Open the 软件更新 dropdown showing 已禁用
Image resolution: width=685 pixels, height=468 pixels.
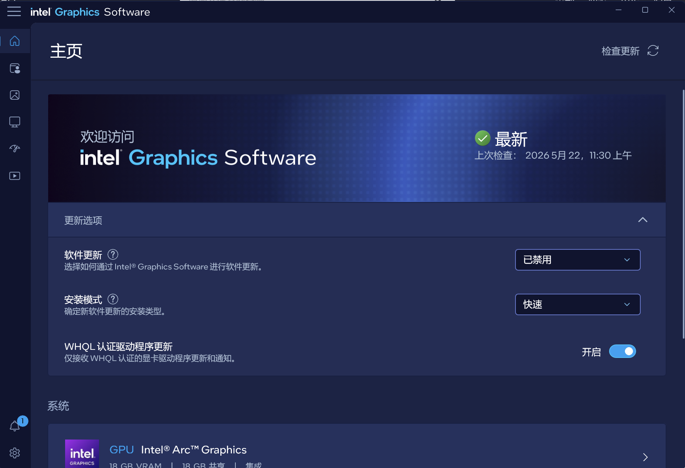click(x=578, y=260)
